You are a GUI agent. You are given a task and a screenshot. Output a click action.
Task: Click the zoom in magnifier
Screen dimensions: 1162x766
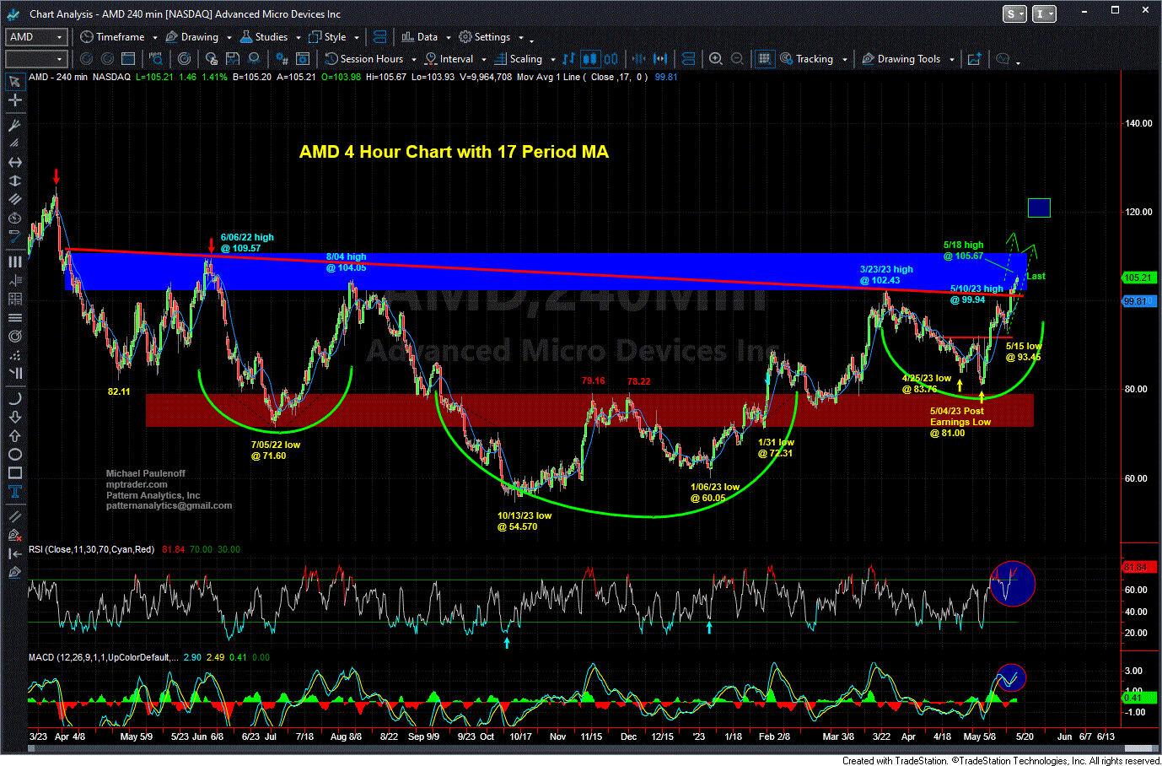[716, 59]
